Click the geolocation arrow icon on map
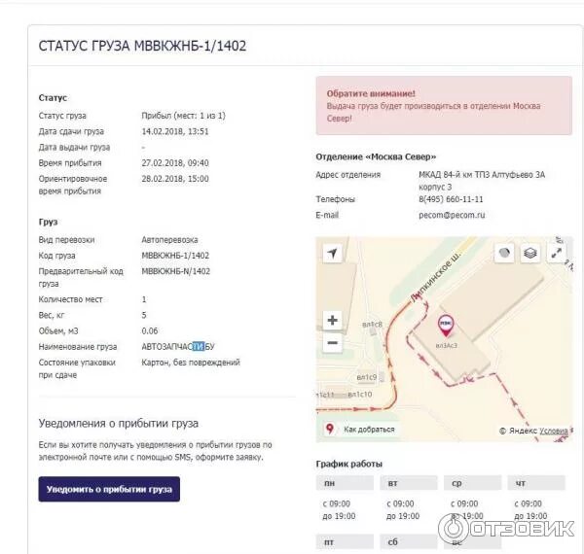Image resolution: width=584 pixels, height=554 pixels. (332, 254)
